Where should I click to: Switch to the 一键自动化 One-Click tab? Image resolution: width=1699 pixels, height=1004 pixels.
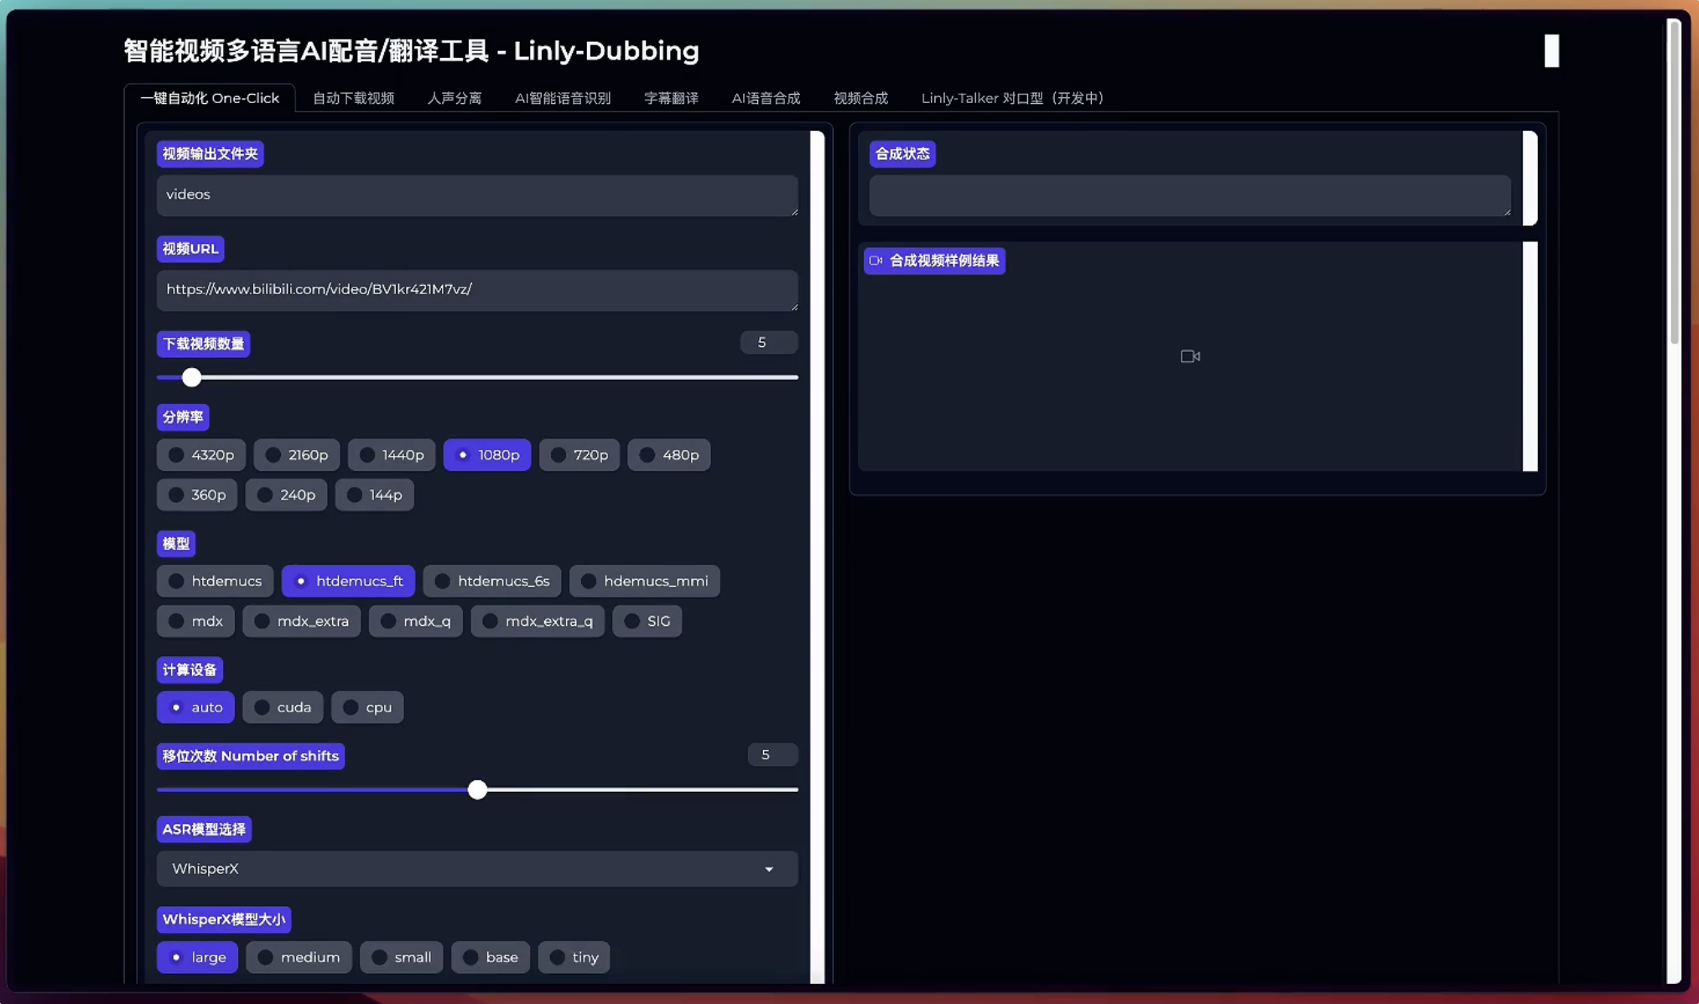(210, 98)
